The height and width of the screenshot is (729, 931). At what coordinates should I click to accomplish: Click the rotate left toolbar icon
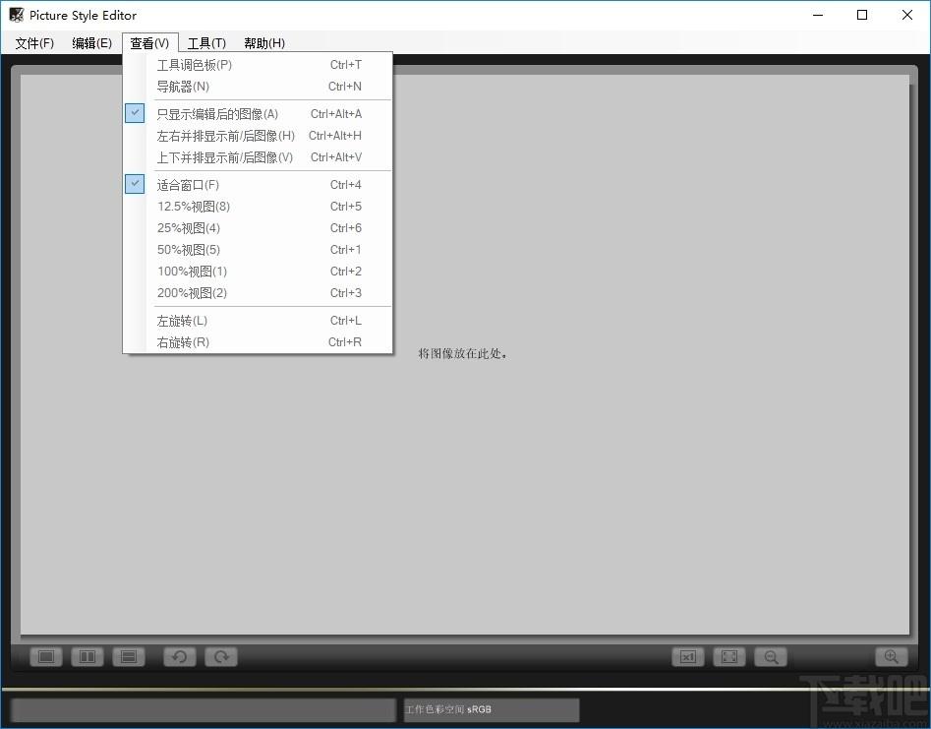click(x=179, y=656)
